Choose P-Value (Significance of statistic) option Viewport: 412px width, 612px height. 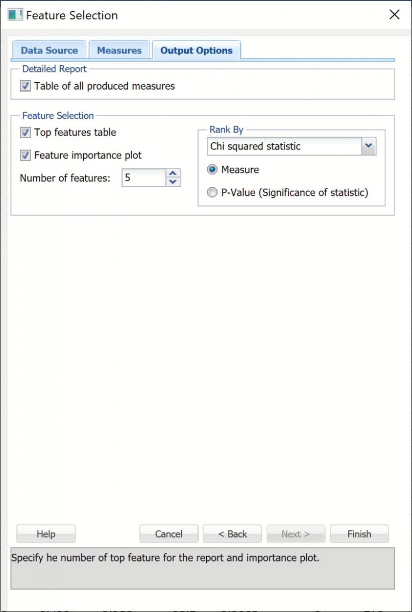click(x=212, y=193)
